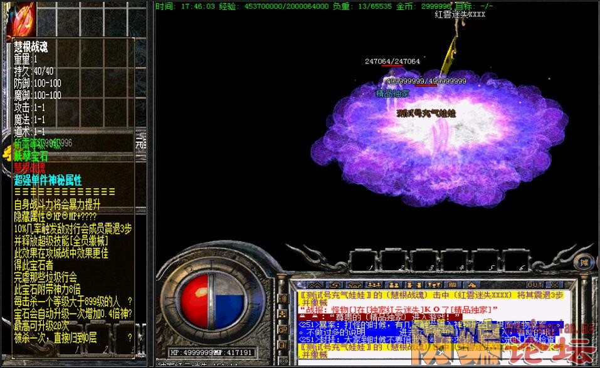Image resolution: width=600 pixels, height=368 pixels.
Task: Click the HP:4999999 readout below the orb
Action: click(x=191, y=353)
